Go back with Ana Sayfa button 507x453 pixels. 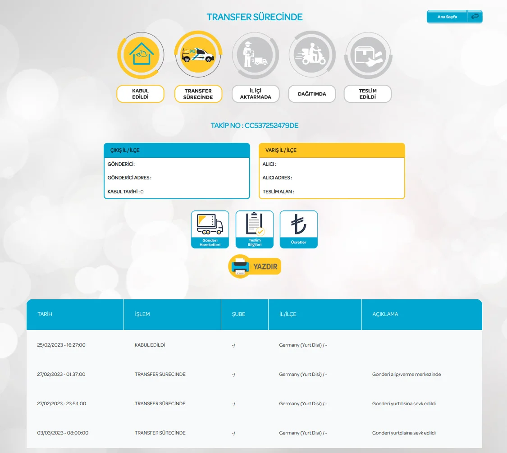pos(454,17)
